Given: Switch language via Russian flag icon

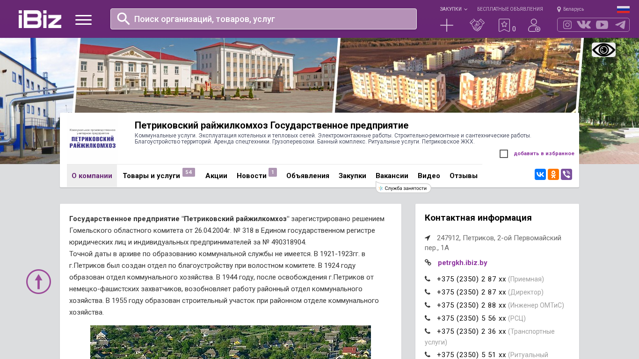Looking at the screenshot, I should [623, 9].
